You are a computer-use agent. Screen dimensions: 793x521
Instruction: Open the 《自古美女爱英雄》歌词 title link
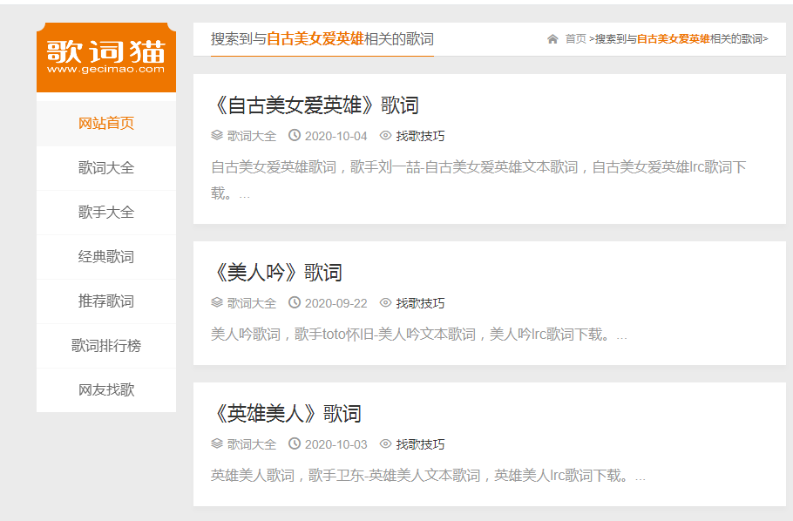coord(315,105)
